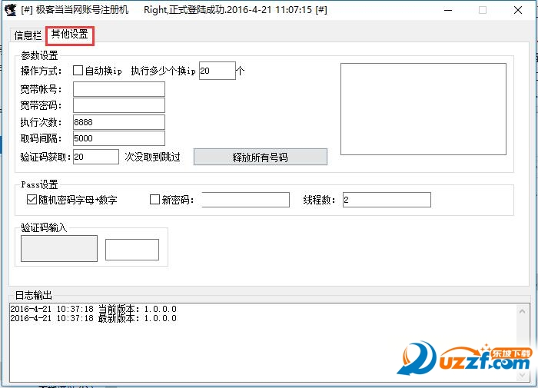Select the 其他设置 tab
This screenshot has height=388, width=538.
(x=70, y=35)
